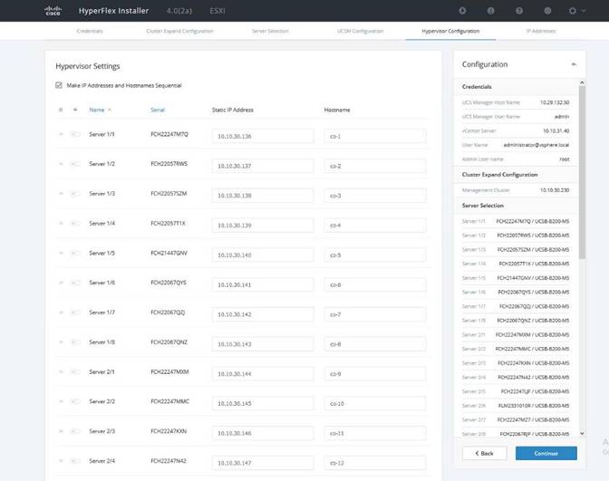609x481 pixels.
Task: Click administrator@vsphere.local in Credentials
Action: [536, 145]
